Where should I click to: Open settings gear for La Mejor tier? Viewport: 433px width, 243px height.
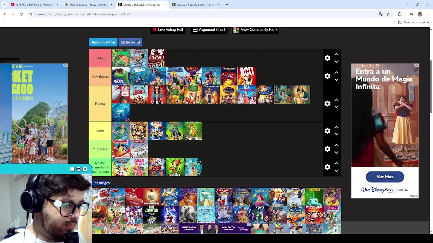pyautogui.click(x=327, y=58)
